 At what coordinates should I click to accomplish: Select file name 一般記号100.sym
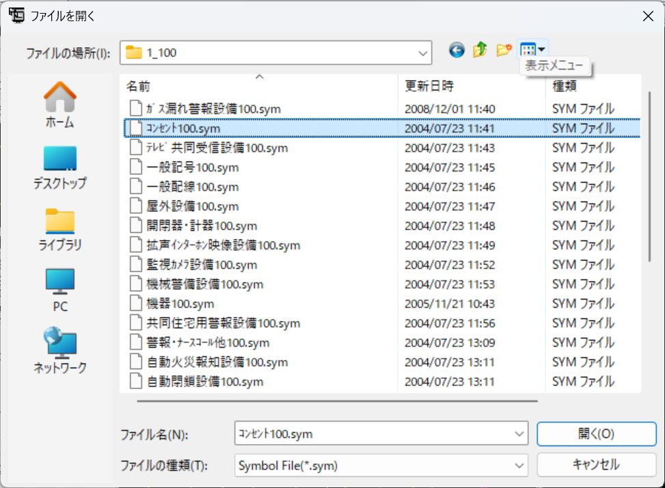[x=193, y=167]
